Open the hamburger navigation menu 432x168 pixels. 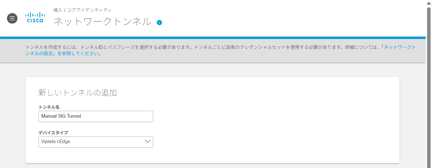coord(12,18)
